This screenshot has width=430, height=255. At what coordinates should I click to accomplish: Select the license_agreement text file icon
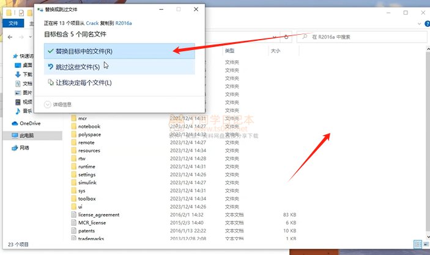(x=73, y=215)
